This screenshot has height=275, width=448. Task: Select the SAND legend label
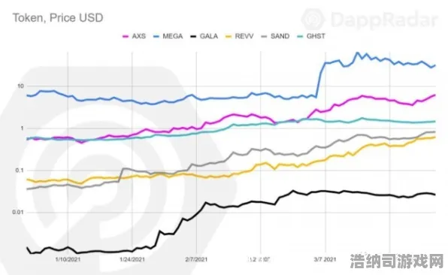(x=280, y=36)
